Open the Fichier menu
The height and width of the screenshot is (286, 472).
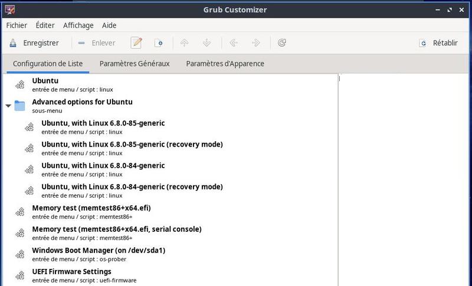tap(17, 25)
